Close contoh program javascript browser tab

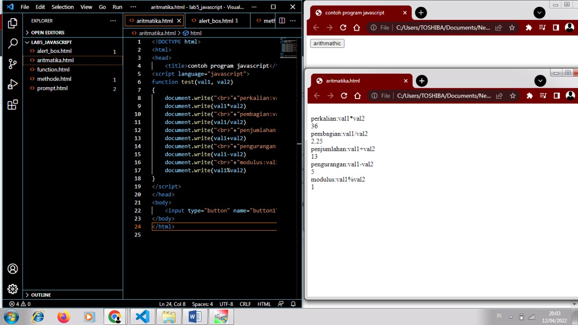(x=405, y=13)
